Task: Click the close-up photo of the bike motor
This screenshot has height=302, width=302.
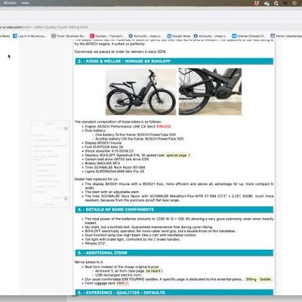Action: coord(210,91)
